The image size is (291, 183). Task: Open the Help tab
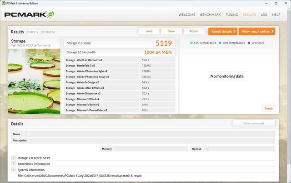276,14
